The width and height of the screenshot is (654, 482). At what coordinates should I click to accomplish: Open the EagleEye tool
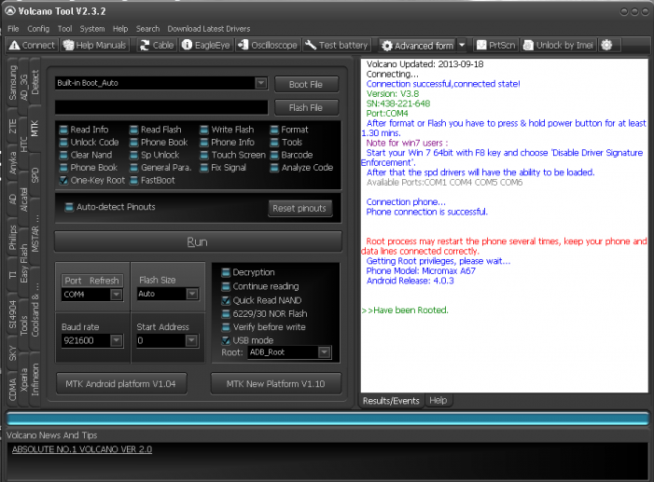[x=206, y=45]
